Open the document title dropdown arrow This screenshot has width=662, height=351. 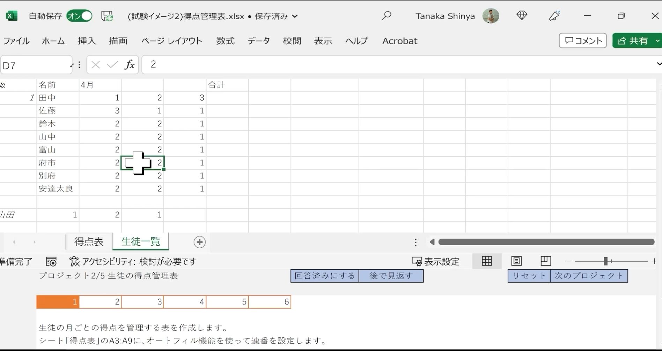[x=295, y=16]
